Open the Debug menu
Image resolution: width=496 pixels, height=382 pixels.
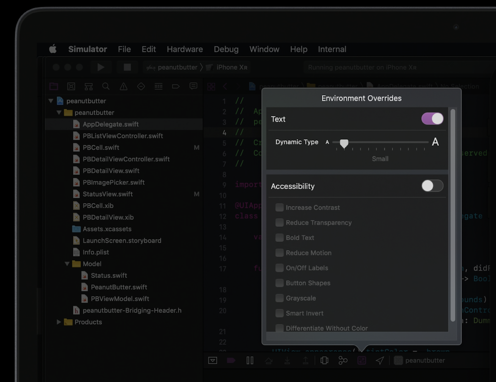pos(226,49)
